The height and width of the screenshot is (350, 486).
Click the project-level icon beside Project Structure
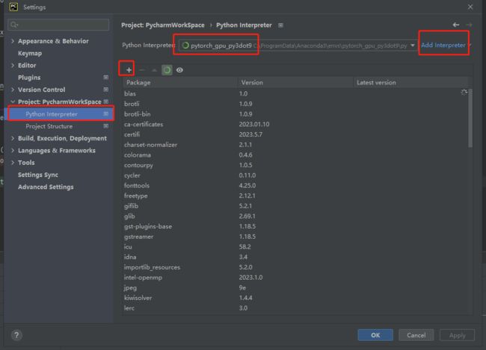click(105, 126)
